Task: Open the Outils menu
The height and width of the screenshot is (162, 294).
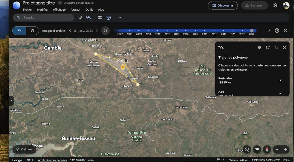Action: [89, 9]
